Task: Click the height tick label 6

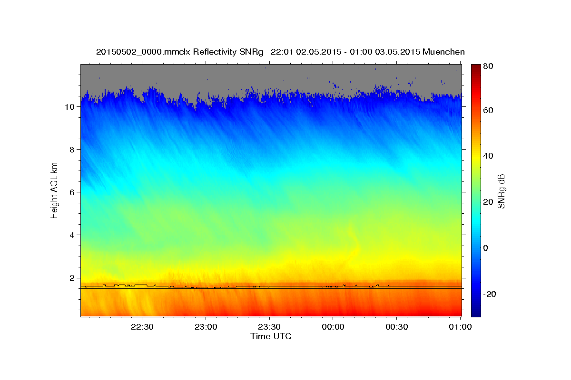Action: (73, 192)
